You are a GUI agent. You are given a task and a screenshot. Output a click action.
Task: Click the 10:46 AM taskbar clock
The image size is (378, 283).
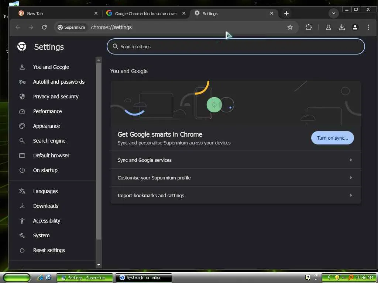364,277
